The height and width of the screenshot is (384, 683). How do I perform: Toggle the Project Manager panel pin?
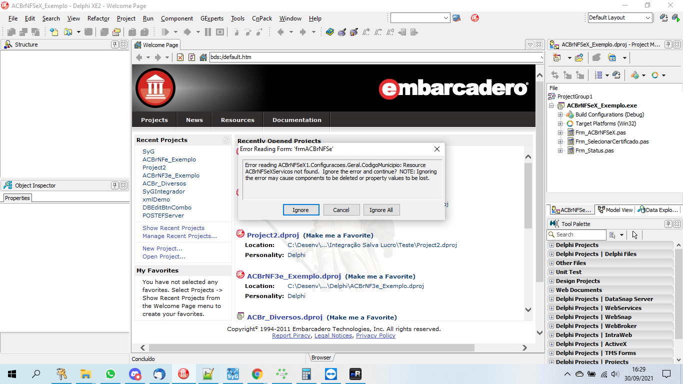pyautogui.click(x=668, y=44)
